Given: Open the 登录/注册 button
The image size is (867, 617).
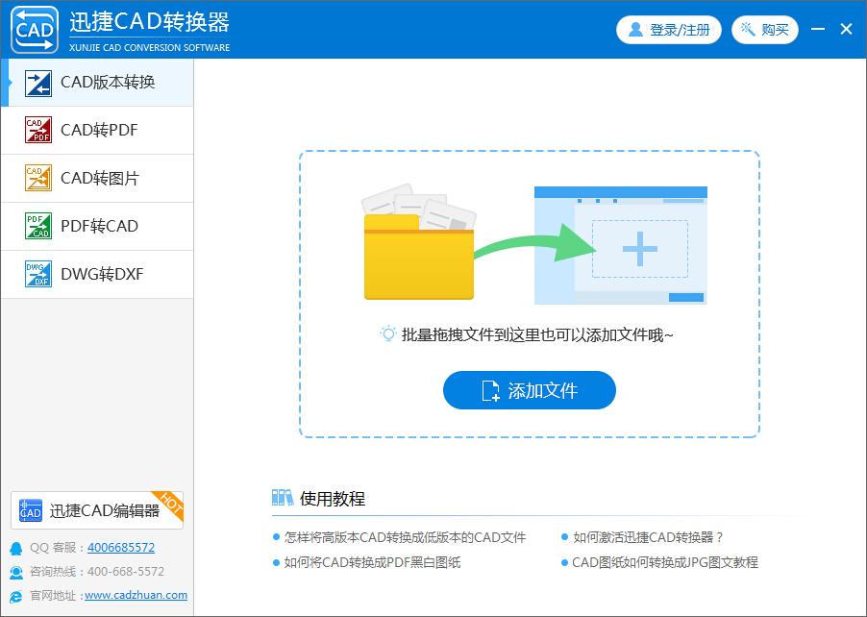Looking at the screenshot, I should point(669,29).
